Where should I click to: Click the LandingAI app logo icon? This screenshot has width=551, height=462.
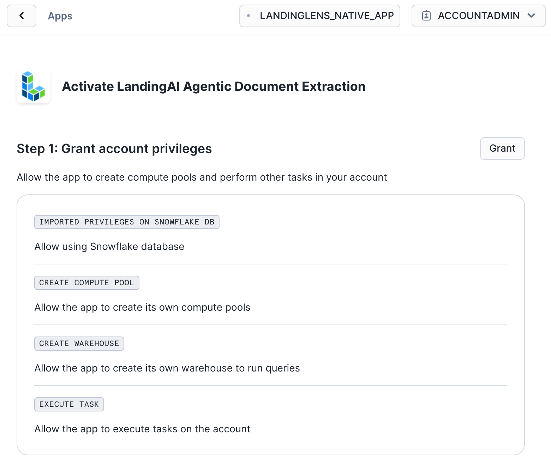[x=34, y=86]
